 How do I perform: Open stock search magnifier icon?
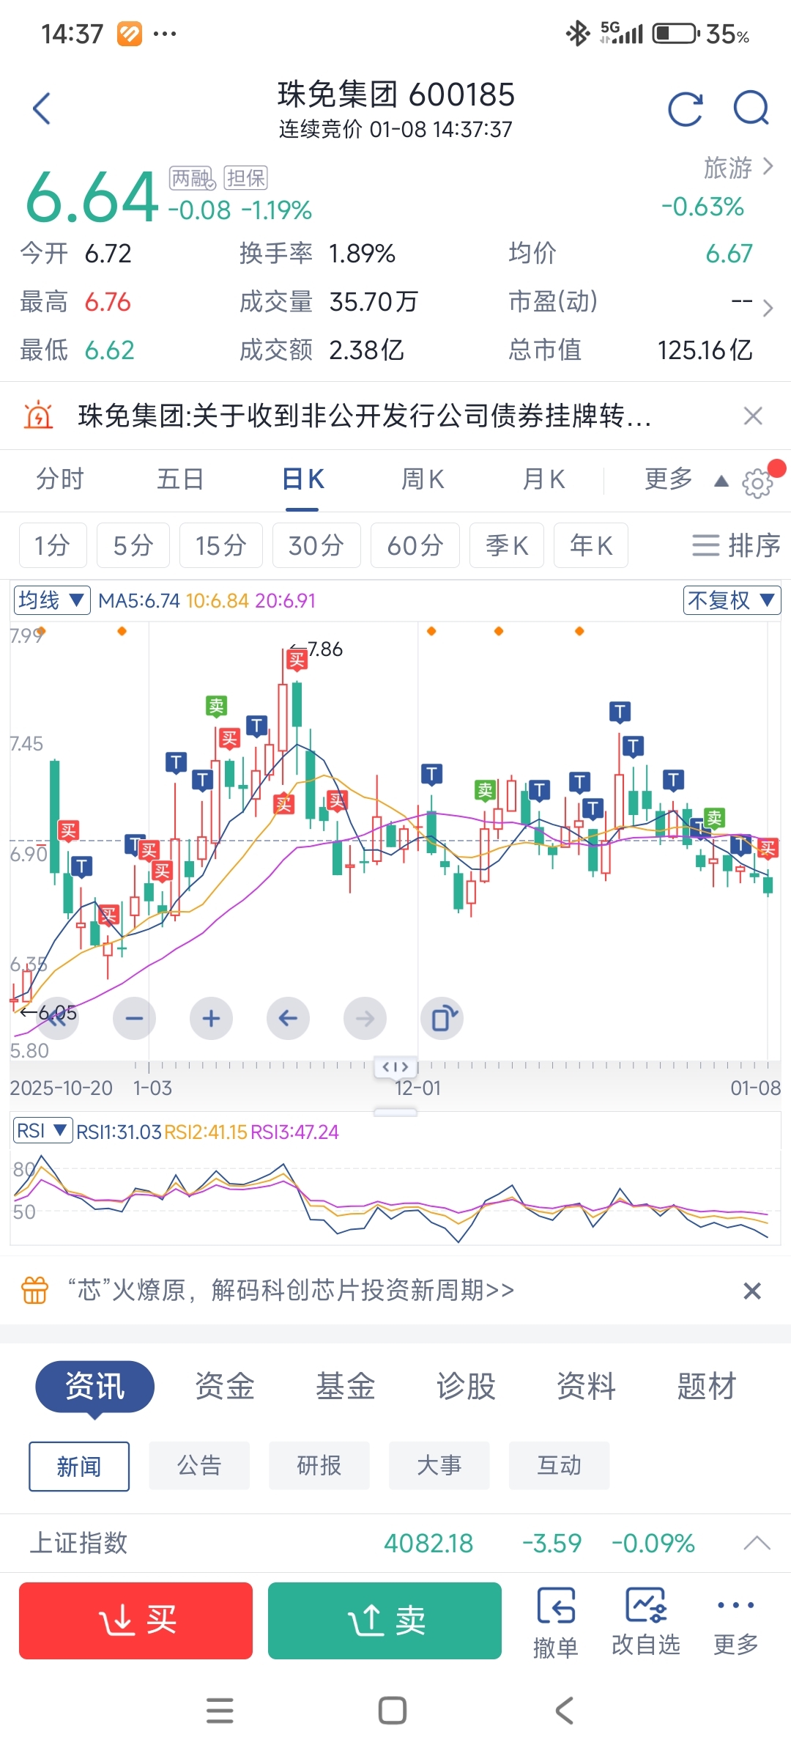point(751,110)
